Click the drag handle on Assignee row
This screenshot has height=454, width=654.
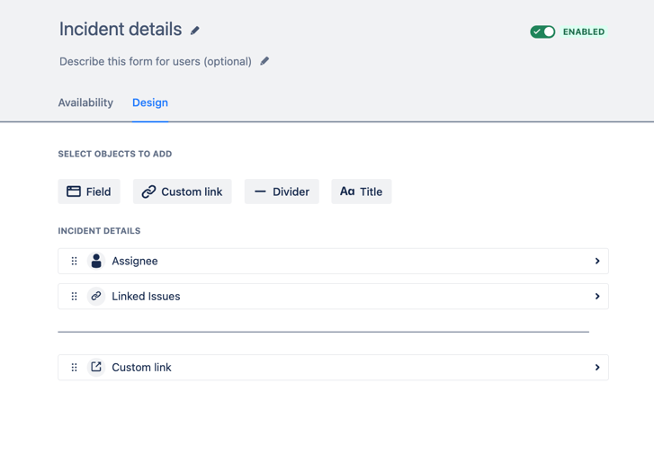(75, 262)
